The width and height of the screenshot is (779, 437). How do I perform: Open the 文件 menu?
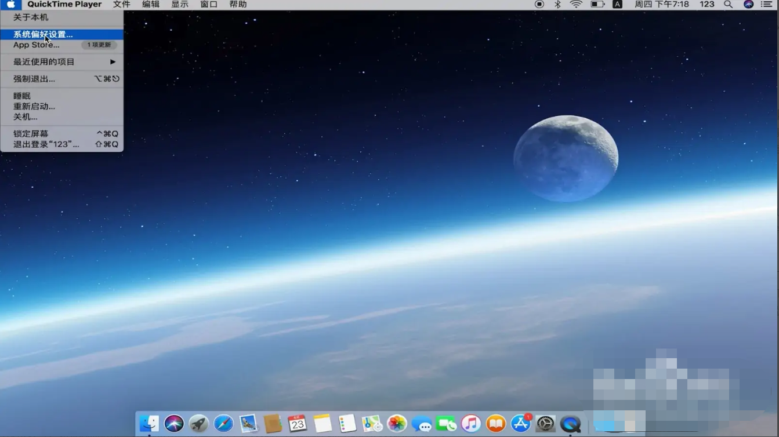click(x=121, y=5)
